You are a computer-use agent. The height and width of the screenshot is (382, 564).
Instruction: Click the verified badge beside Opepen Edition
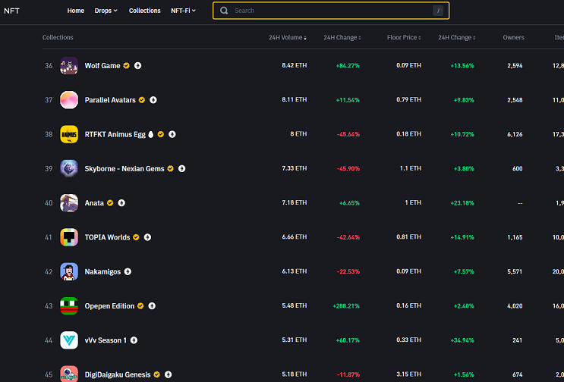140,306
